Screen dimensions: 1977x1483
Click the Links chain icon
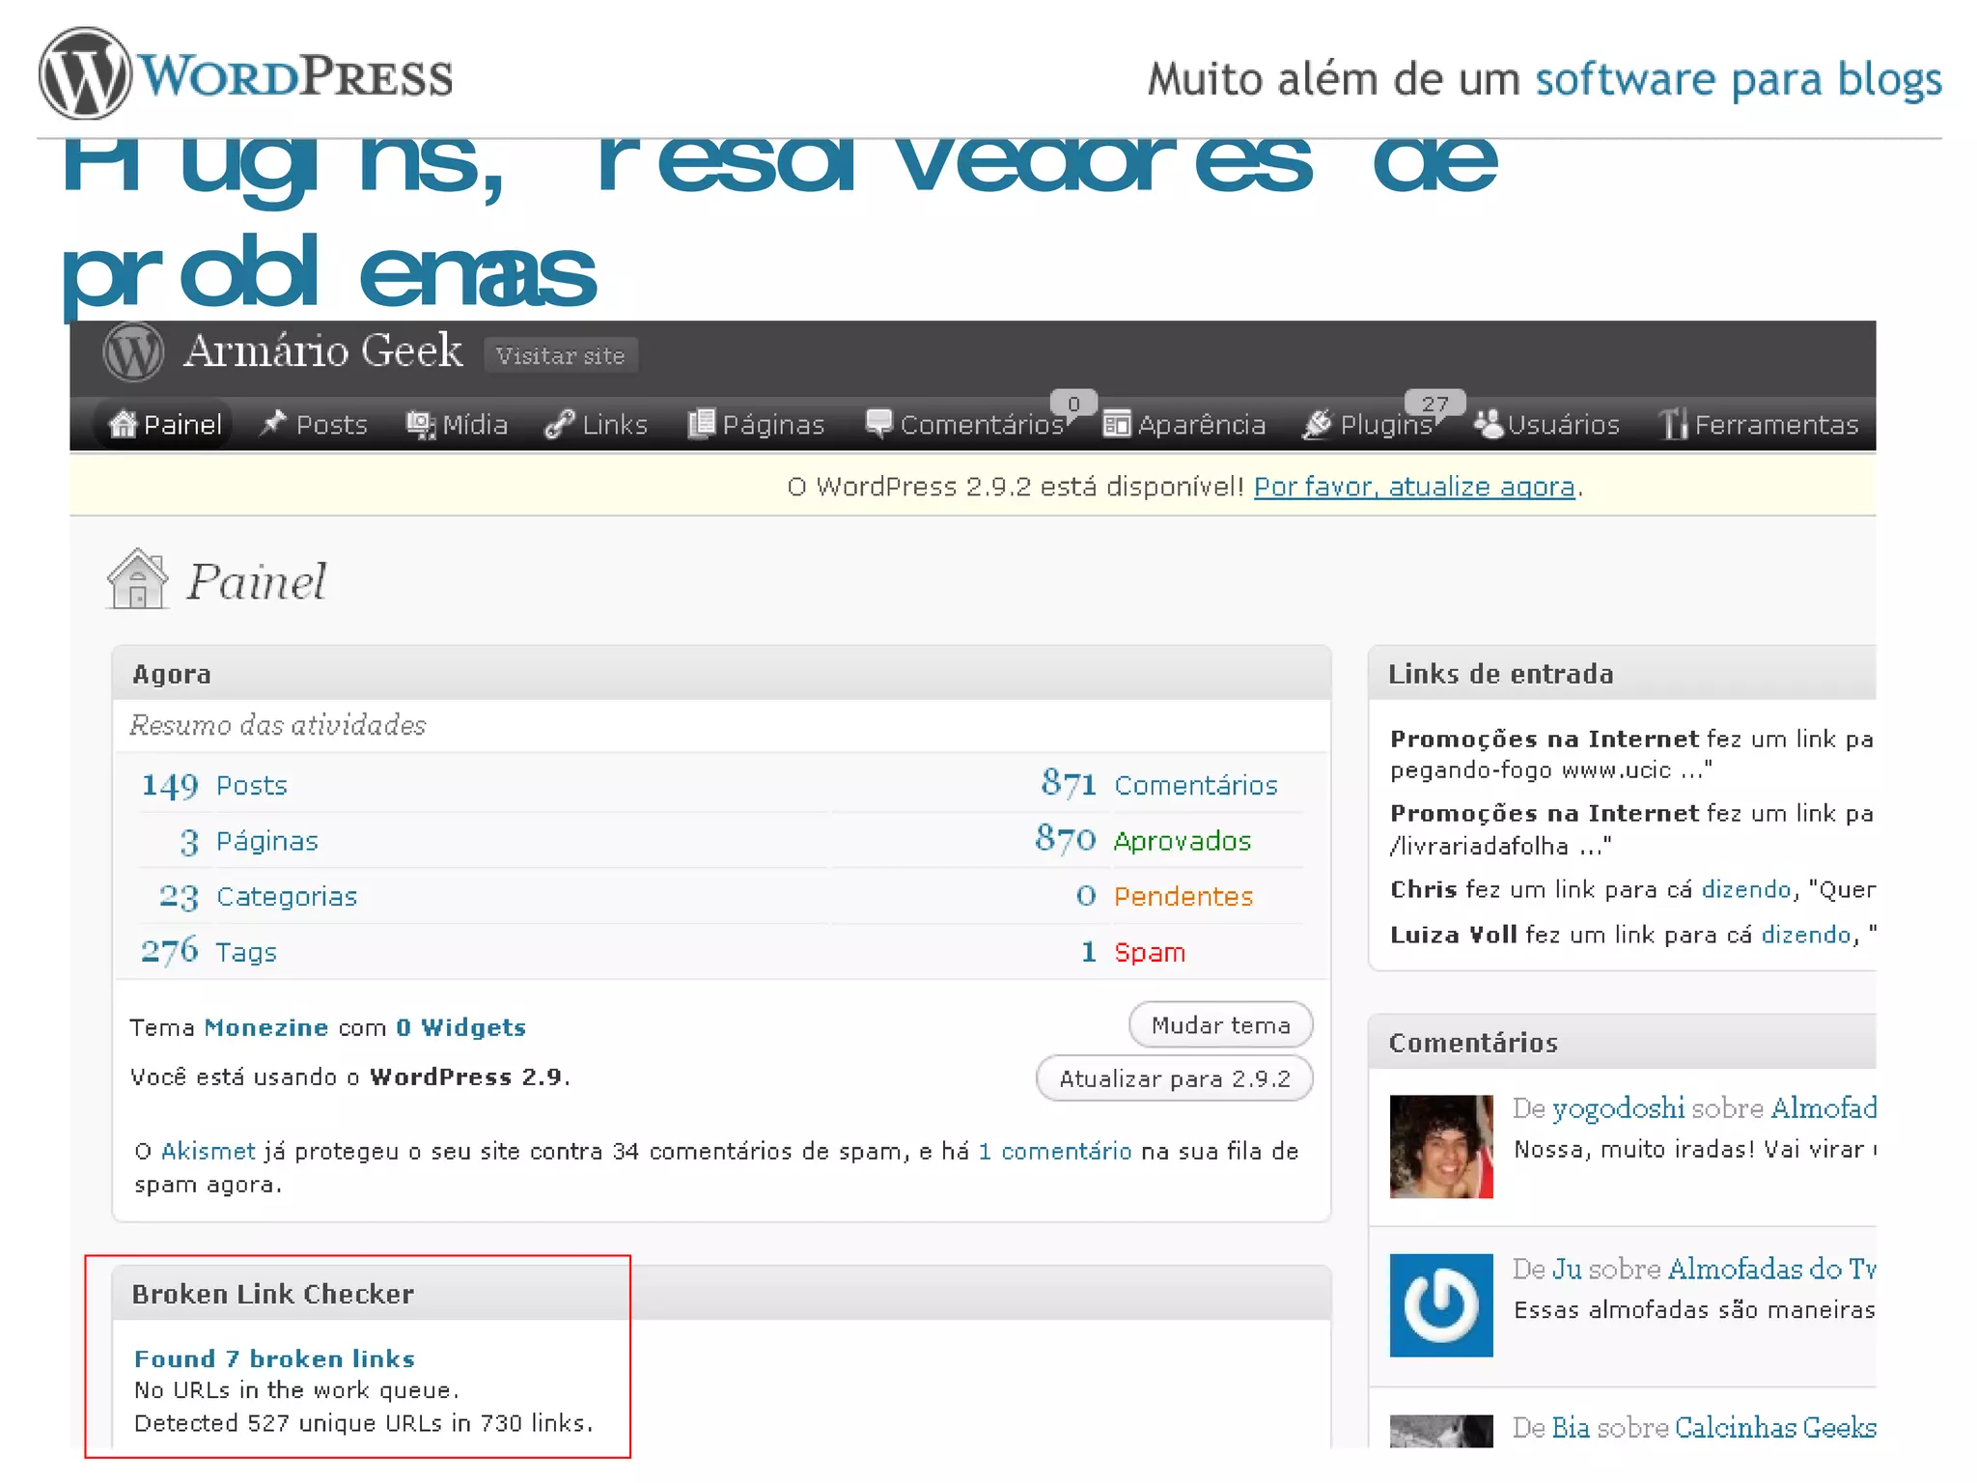[x=560, y=424]
